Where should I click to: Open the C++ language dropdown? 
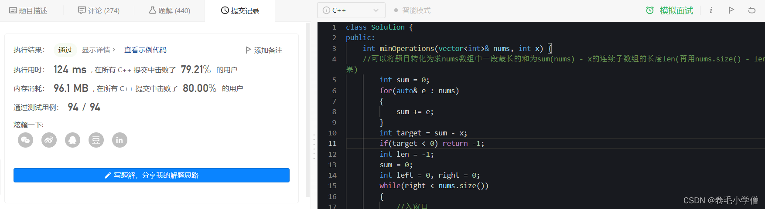pyautogui.click(x=351, y=10)
